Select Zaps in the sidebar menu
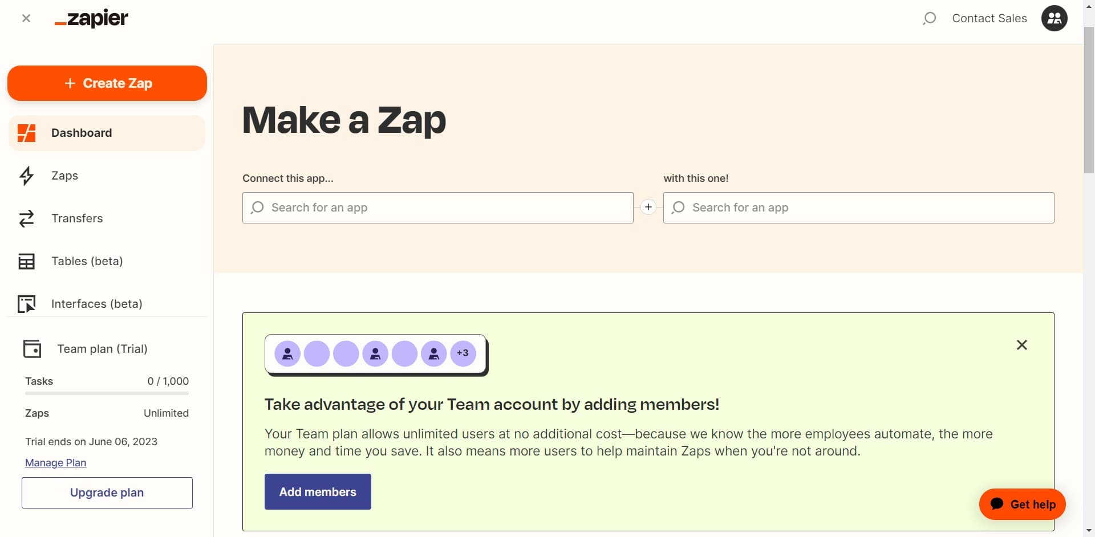 click(64, 176)
